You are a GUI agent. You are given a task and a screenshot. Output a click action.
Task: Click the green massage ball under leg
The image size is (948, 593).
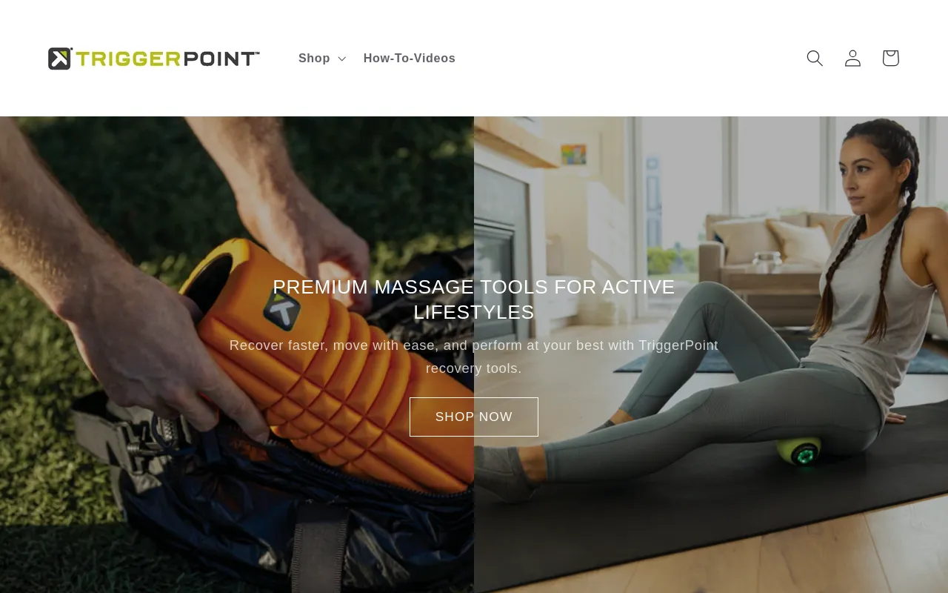click(798, 452)
